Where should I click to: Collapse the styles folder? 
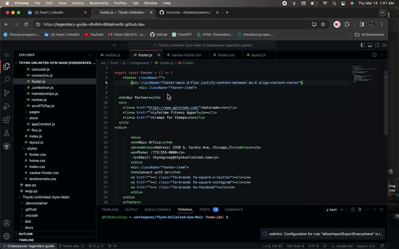[32, 148]
